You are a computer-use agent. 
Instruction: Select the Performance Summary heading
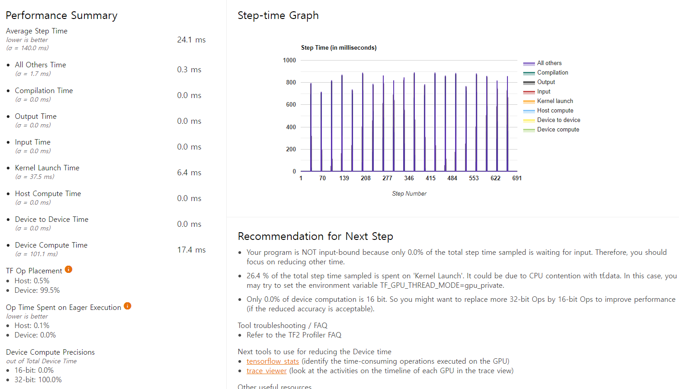coord(61,15)
